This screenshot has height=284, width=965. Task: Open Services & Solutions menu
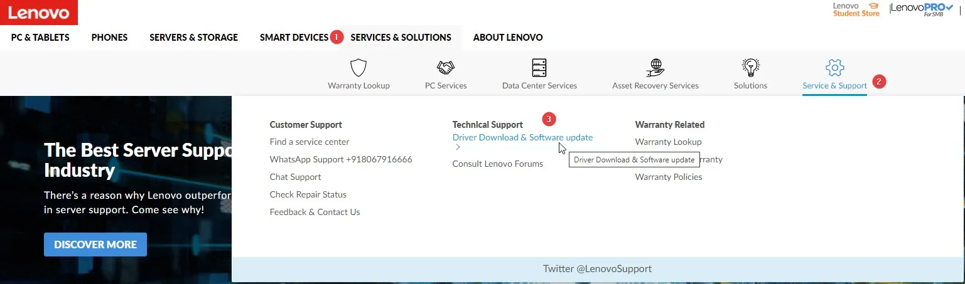(401, 37)
